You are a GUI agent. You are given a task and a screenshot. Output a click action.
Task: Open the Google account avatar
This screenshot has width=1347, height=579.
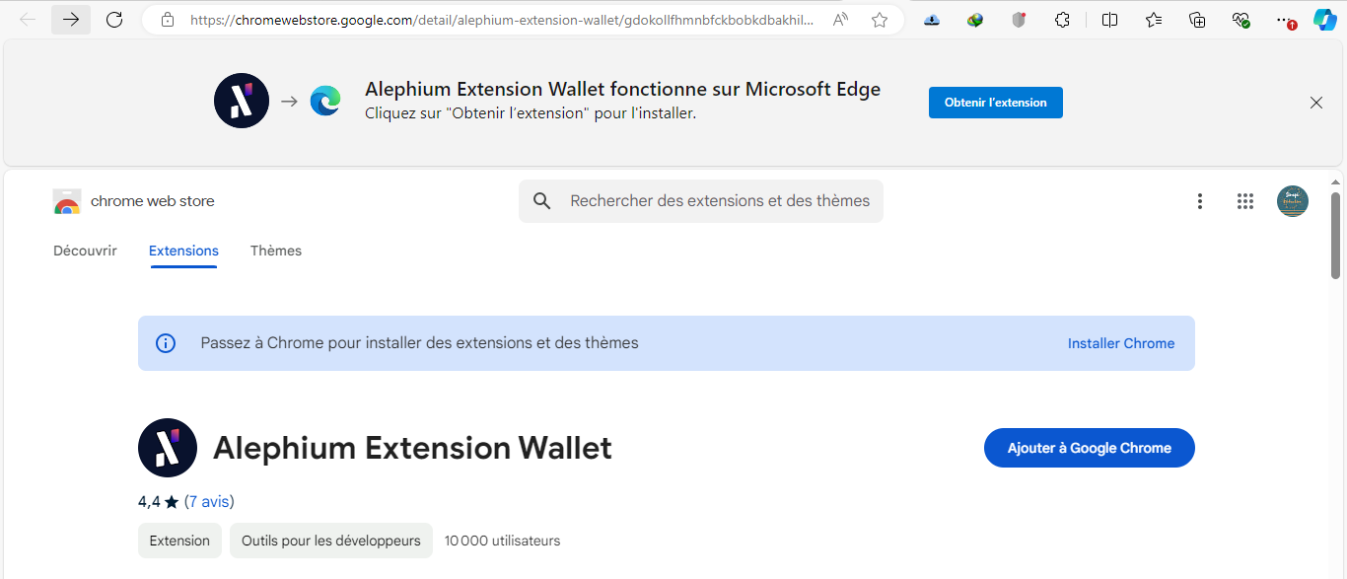tap(1293, 201)
